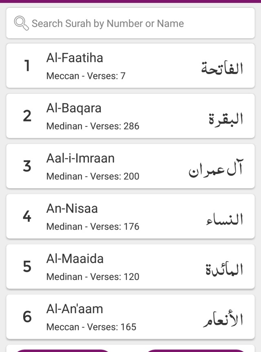Select the "Medinan - Verses: 286" subtitle
Screen dimensions: 261x352
click(93, 126)
